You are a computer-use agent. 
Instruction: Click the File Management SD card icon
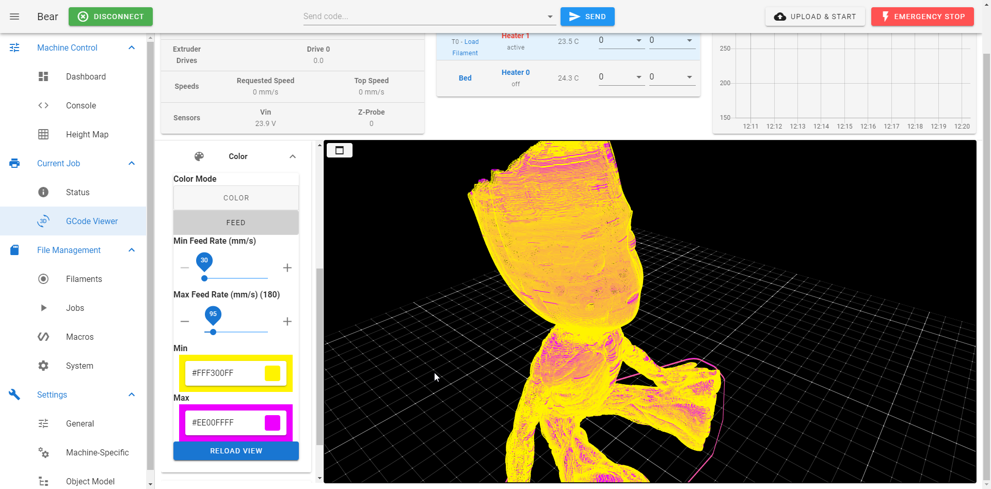coord(14,250)
